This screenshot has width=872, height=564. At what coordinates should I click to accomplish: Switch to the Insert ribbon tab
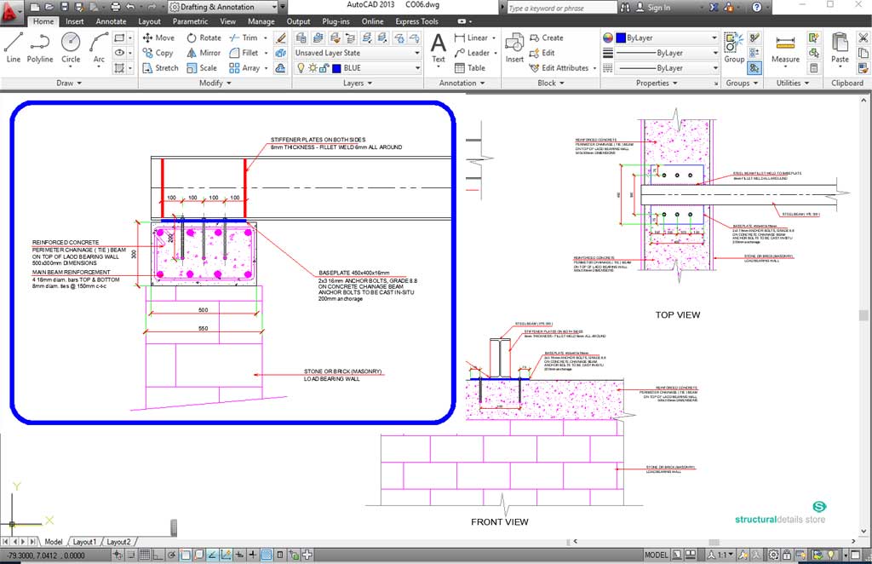point(75,21)
